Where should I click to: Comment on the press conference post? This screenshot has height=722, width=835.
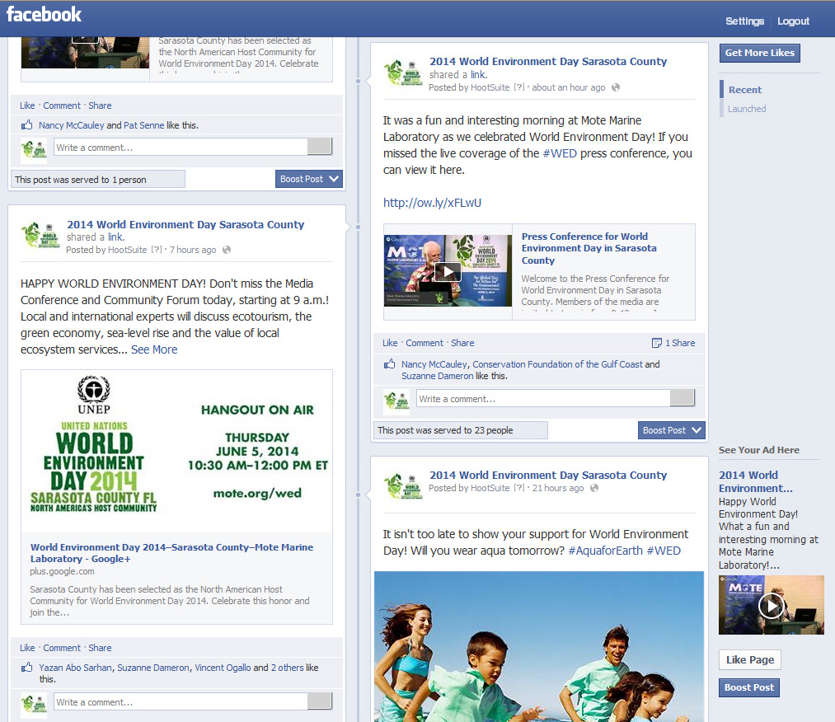point(425,343)
